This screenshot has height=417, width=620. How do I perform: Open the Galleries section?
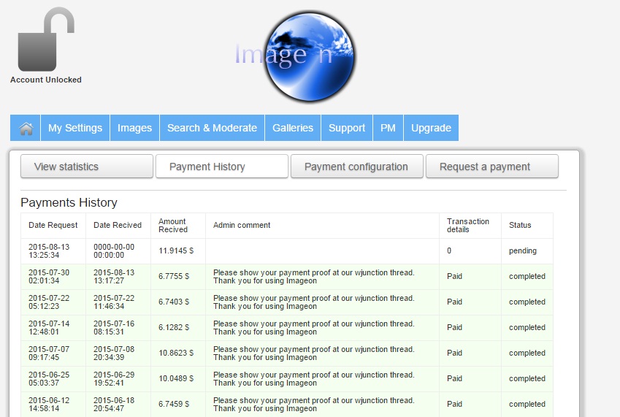click(x=293, y=128)
